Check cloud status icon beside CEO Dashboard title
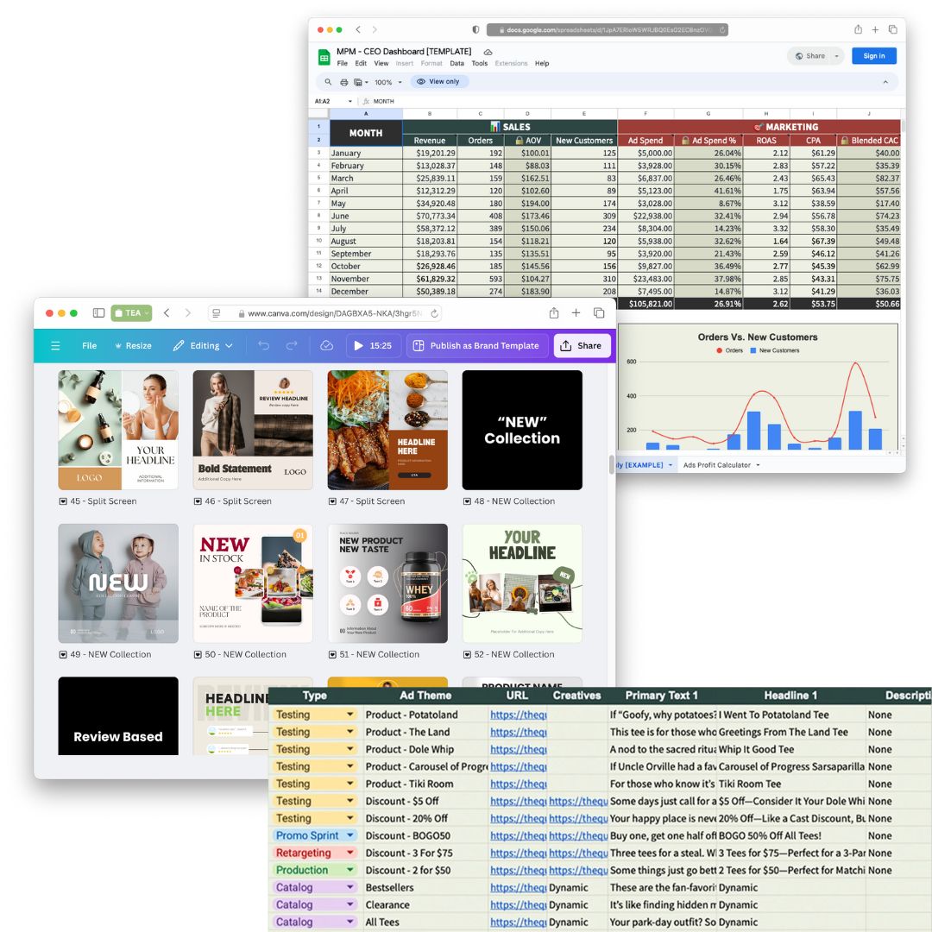 [x=488, y=52]
